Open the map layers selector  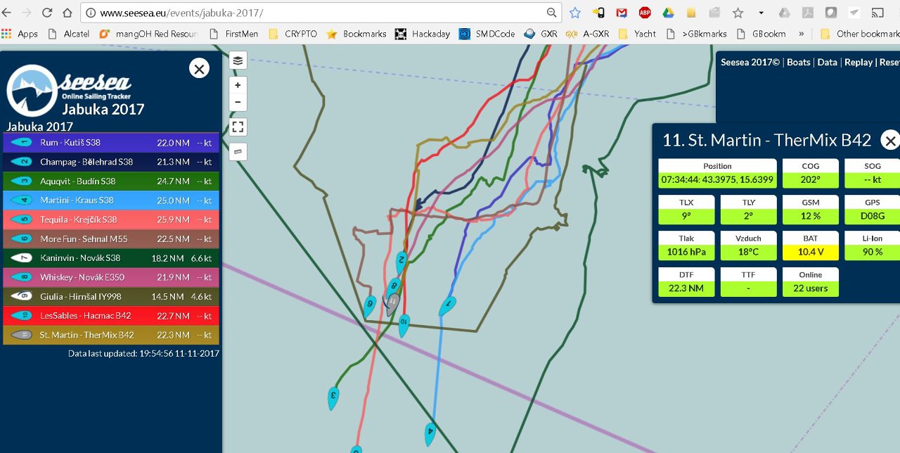tap(238, 60)
